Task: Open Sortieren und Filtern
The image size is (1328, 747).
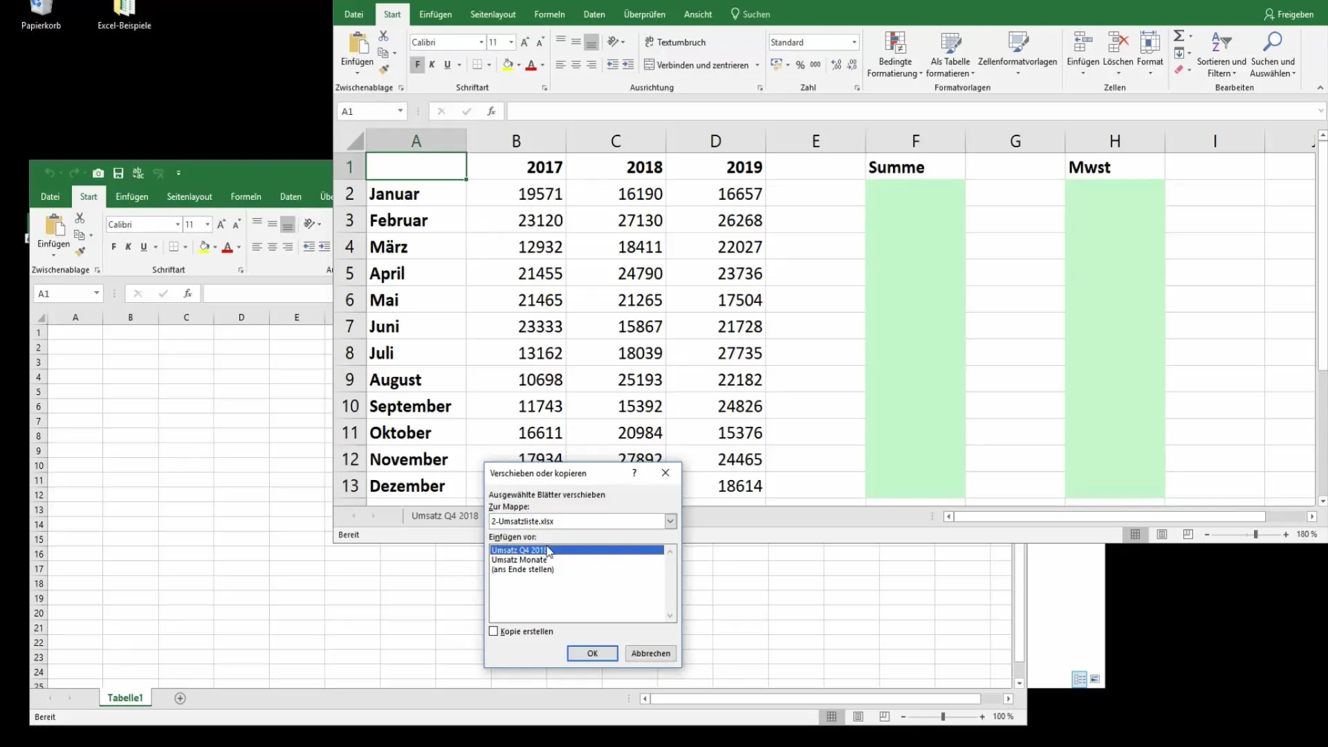Action: 1221,54
